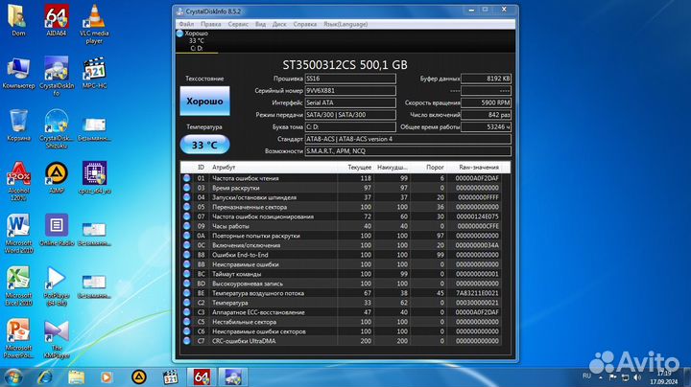Click the RU language indicator
Image resolution: width=691 pixels, height=387 pixels.
586,376
